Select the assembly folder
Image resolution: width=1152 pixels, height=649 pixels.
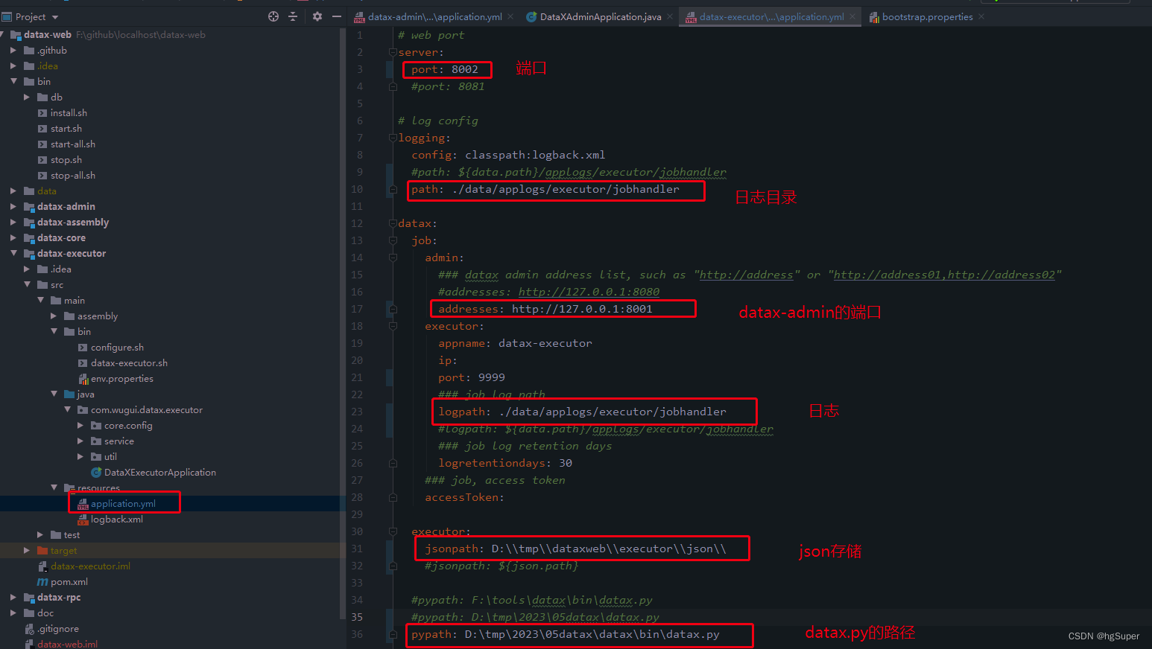pyautogui.click(x=97, y=316)
